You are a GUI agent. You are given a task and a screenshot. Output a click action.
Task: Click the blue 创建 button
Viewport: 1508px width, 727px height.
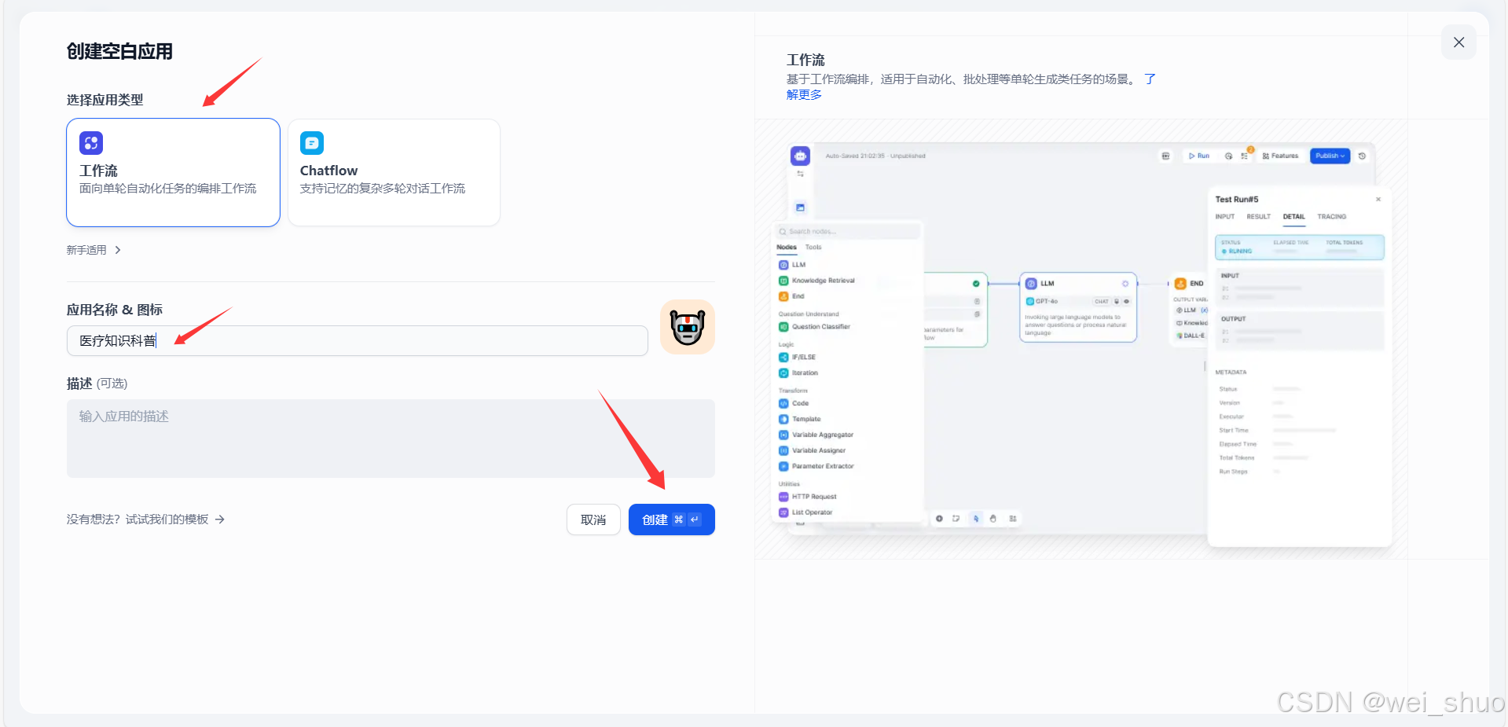point(672,520)
